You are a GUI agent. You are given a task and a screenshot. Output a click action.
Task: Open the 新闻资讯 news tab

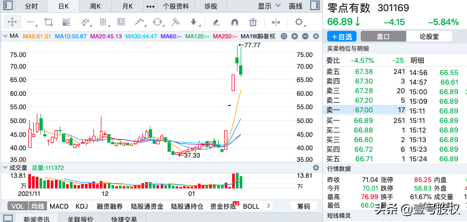[x=36, y=219]
